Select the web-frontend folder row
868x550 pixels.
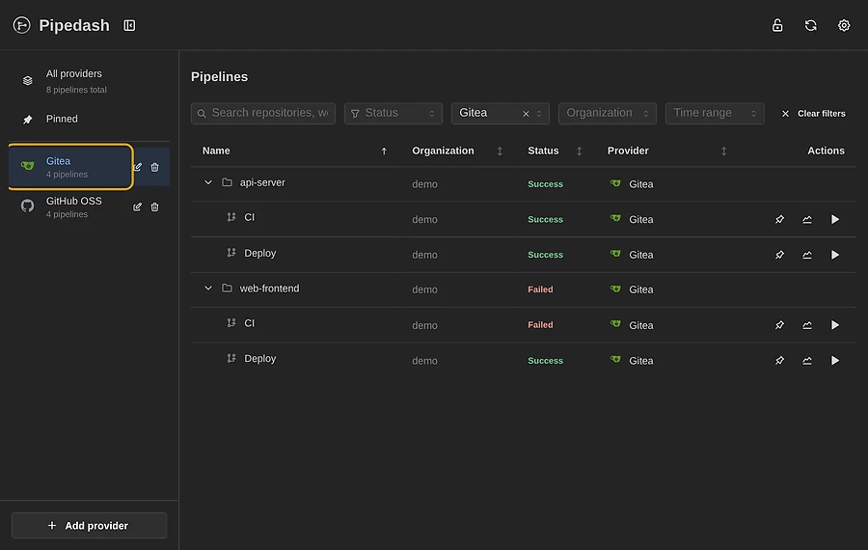tap(523, 289)
